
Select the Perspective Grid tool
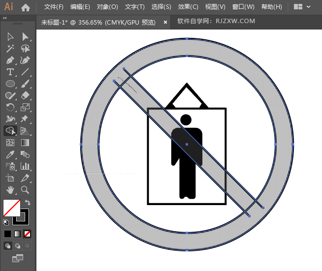pyautogui.click(x=25, y=131)
